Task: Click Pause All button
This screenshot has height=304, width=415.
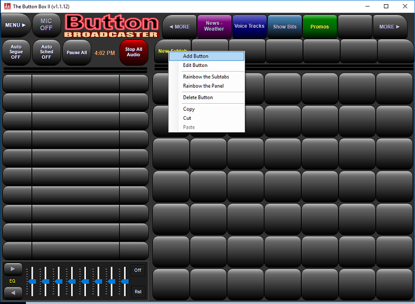Action: pos(76,52)
